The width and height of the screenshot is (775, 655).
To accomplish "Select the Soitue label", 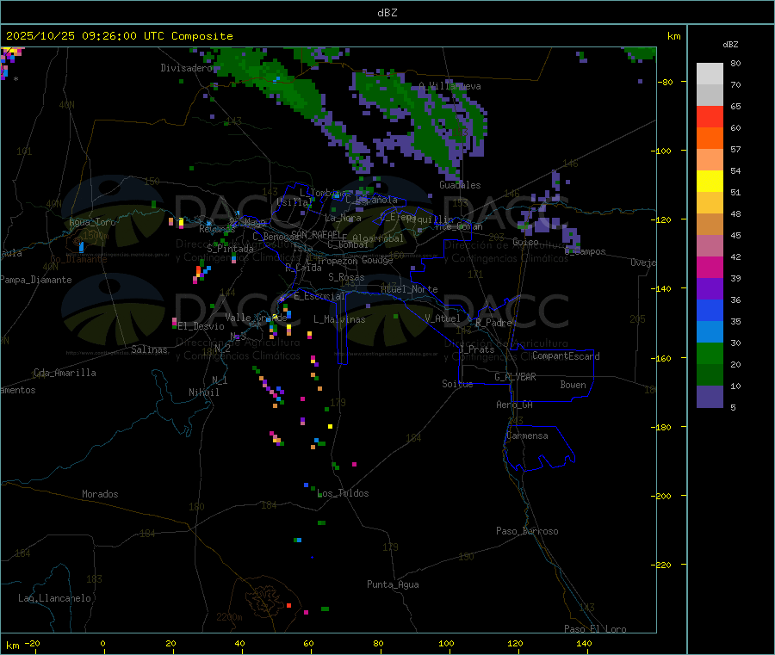I will (457, 384).
